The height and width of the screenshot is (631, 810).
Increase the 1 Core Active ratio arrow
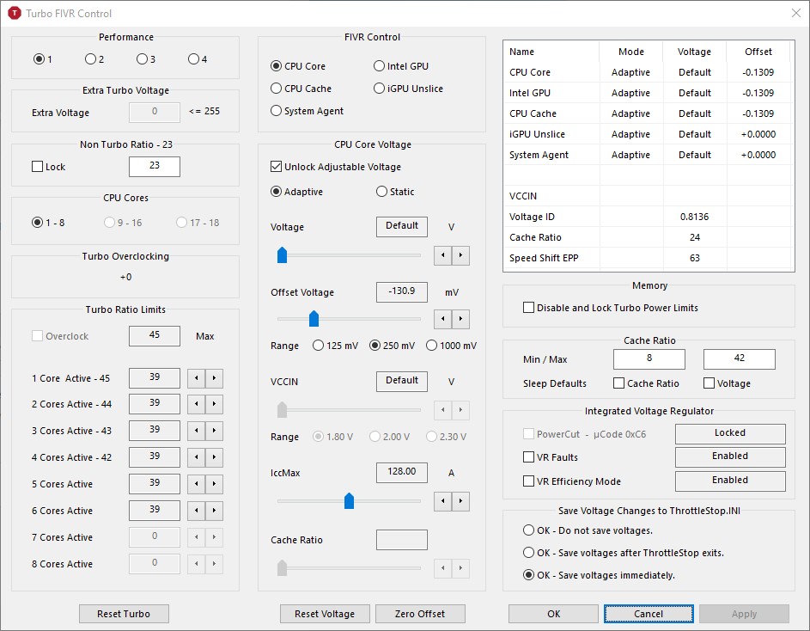tap(214, 378)
